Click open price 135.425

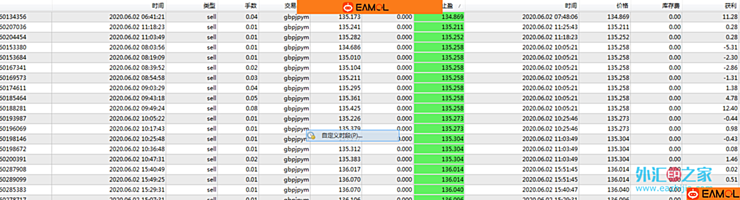tap(349, 108)
